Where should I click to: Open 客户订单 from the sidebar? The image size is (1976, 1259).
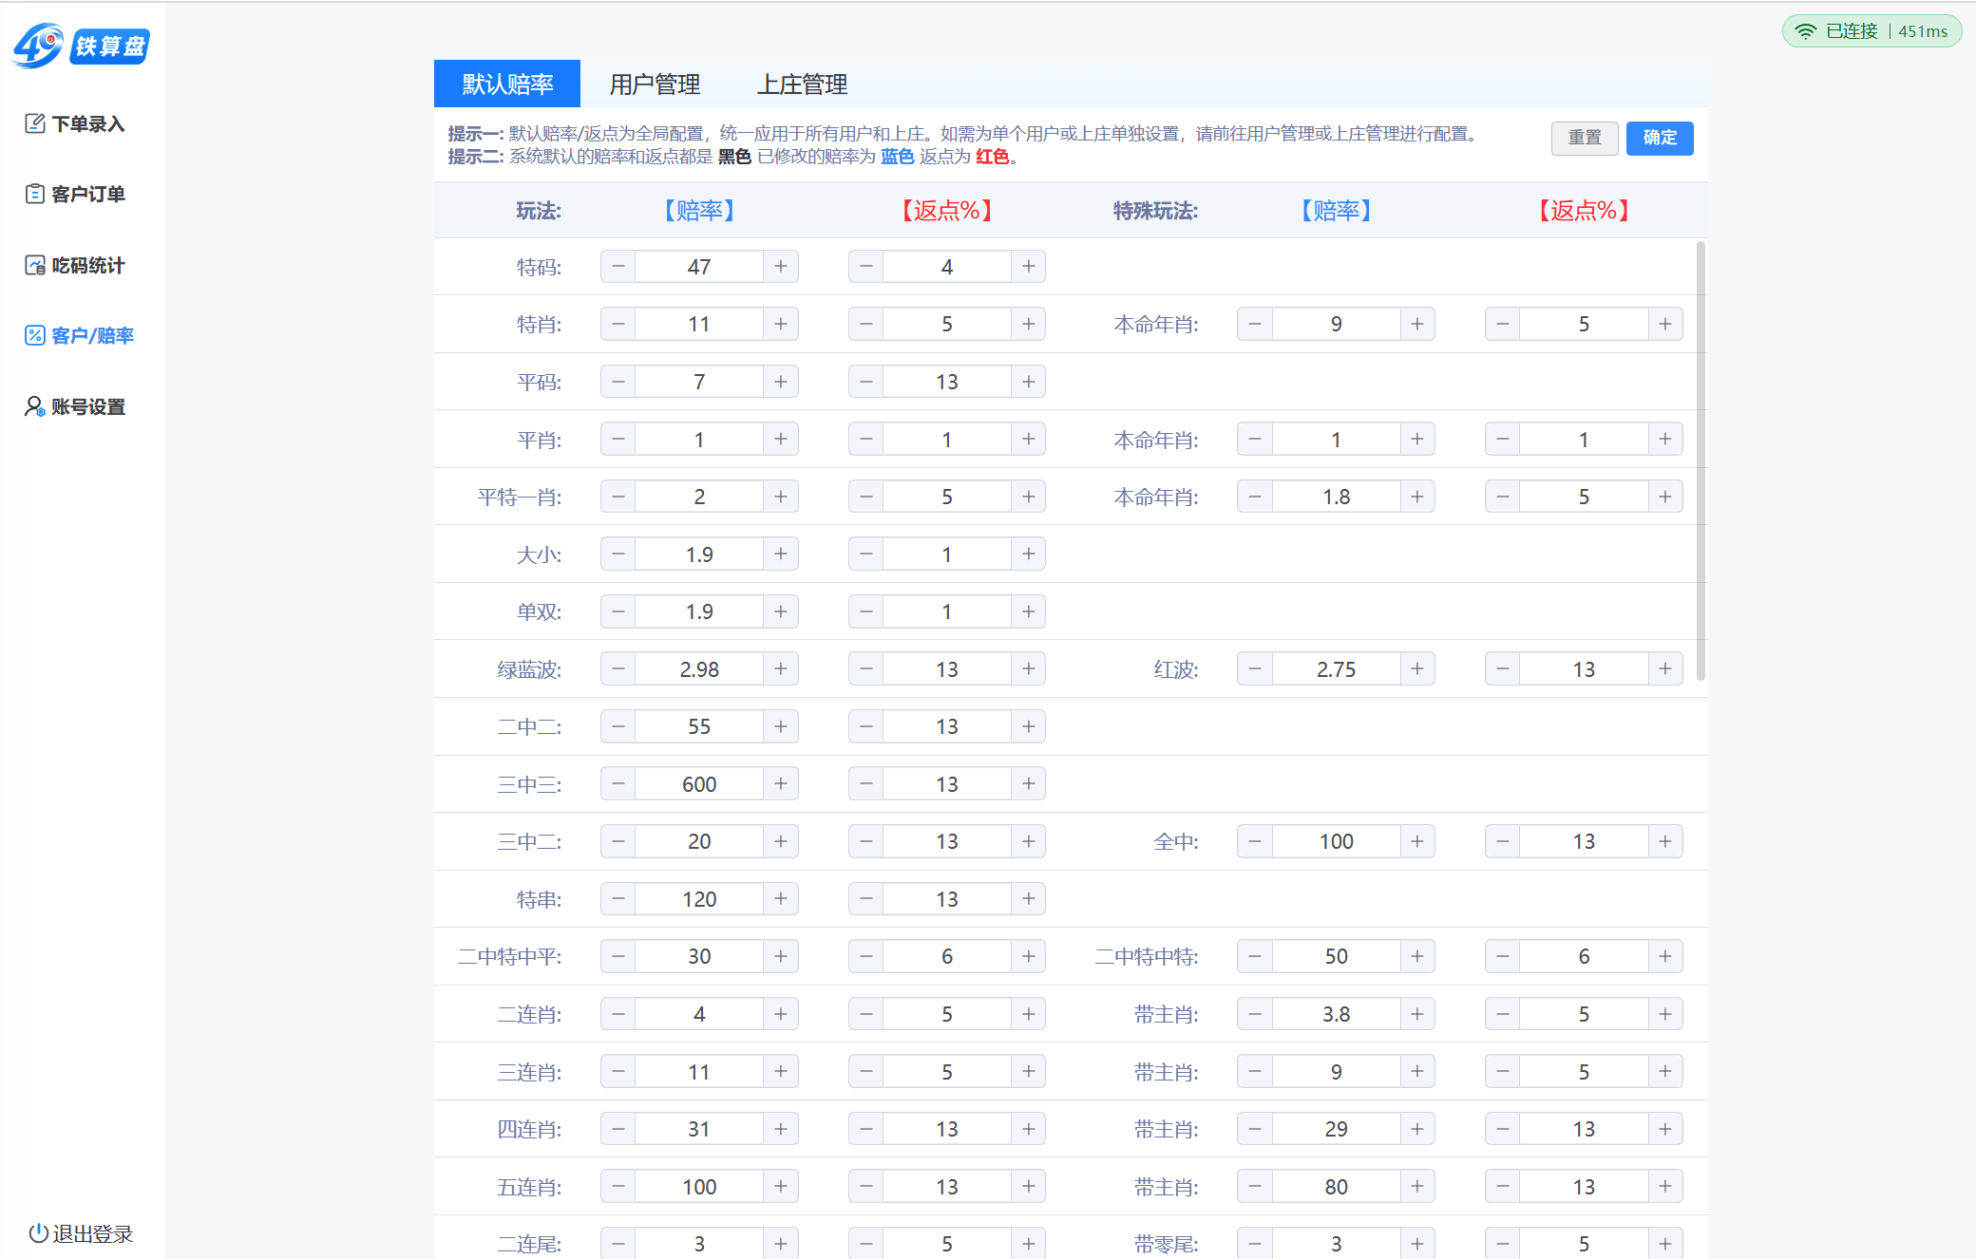(75, 194)
